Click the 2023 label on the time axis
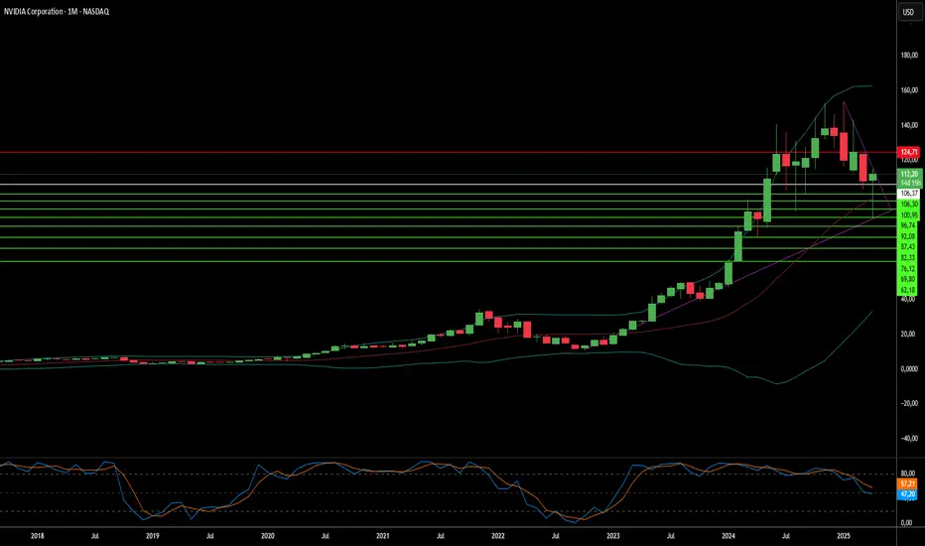The image size is (925, 546). [613, 536]
